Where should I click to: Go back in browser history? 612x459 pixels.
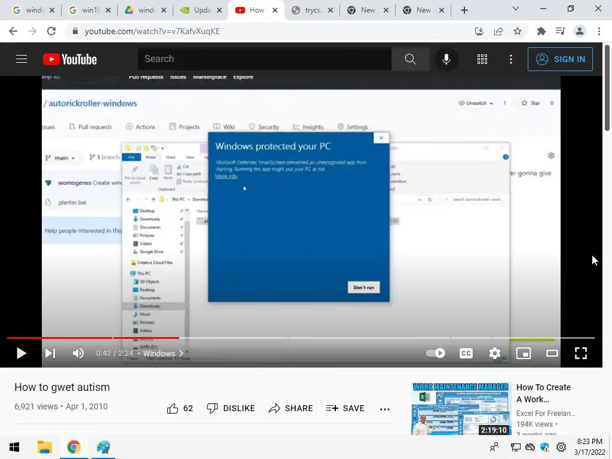coord(13,31)
